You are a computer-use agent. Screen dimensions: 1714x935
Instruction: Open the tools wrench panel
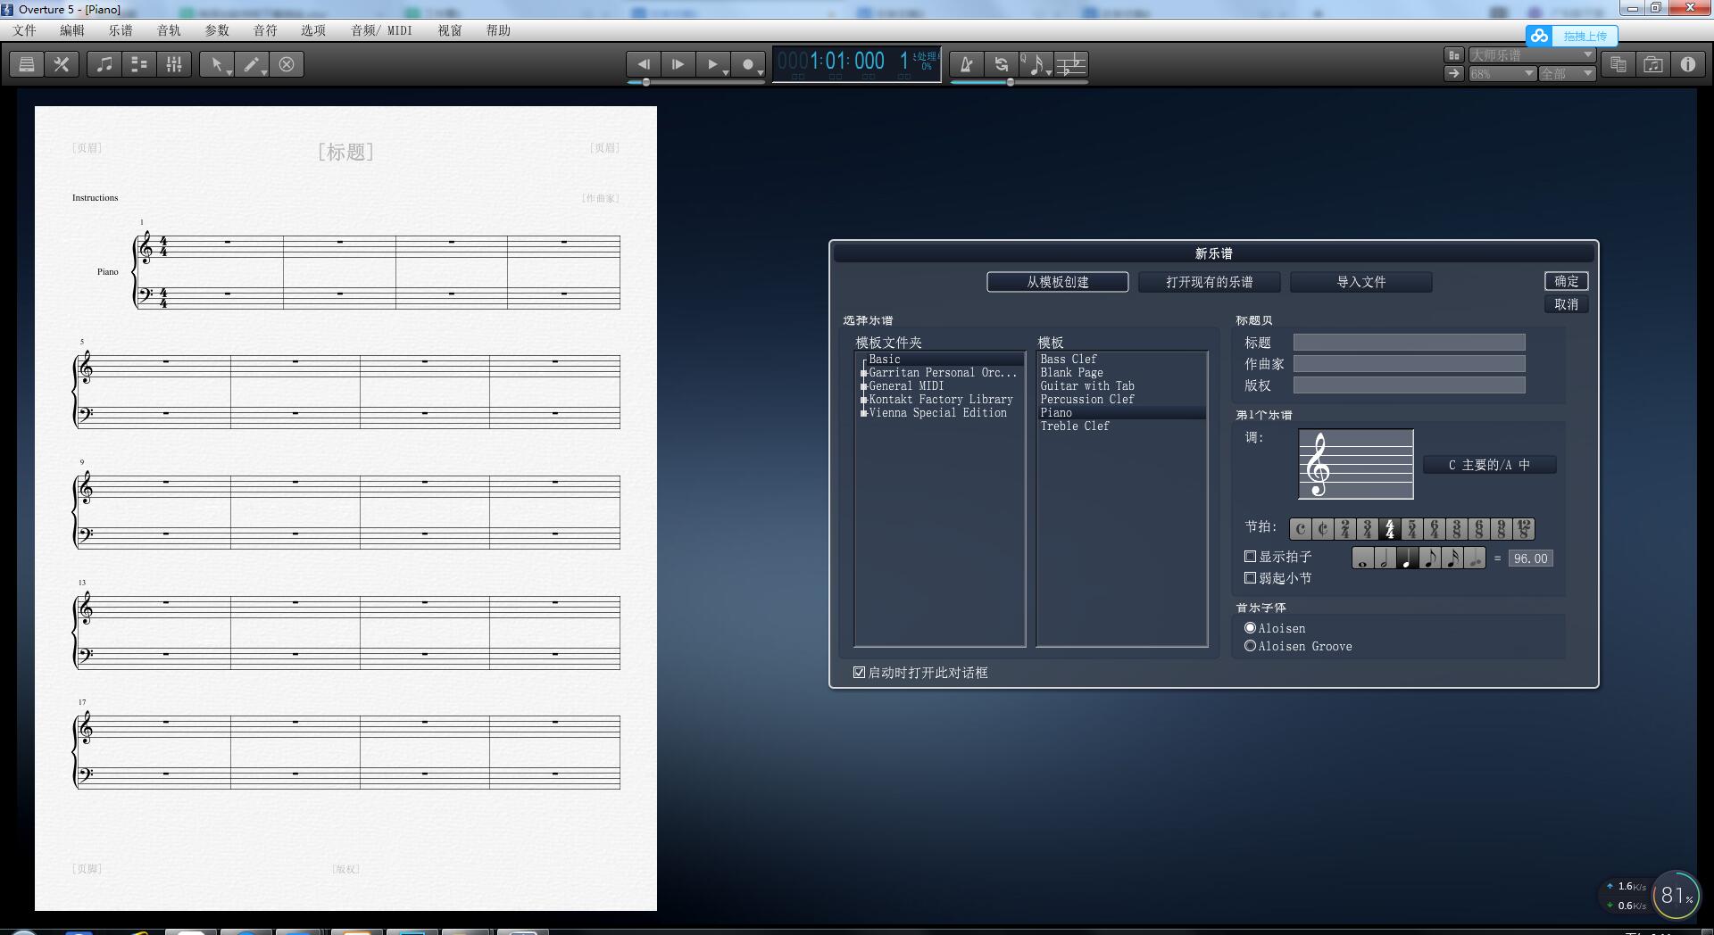pos(61,63)
